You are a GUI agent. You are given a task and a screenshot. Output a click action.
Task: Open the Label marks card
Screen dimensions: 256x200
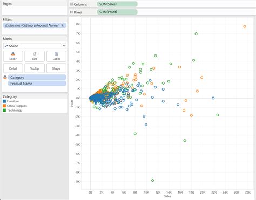pyautogui.click(x=56, y=56)
